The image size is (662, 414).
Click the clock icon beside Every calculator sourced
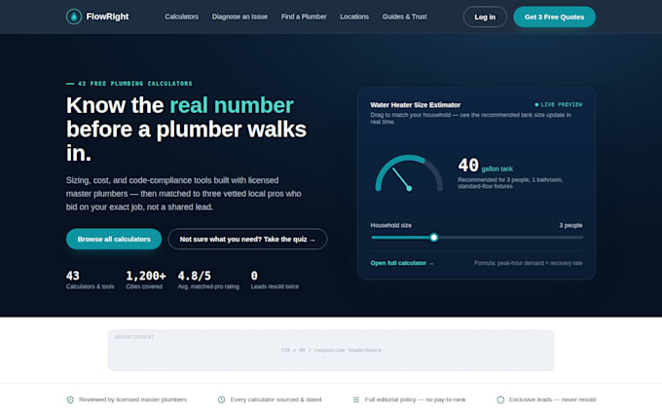point(221,399)
